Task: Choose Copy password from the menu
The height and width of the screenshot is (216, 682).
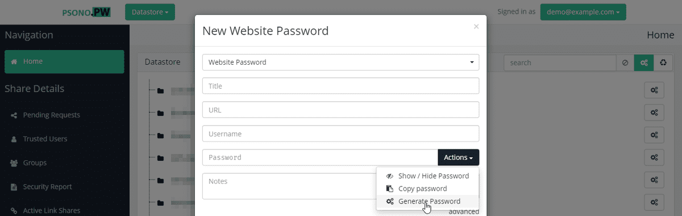Action: (x=427, y=189)
